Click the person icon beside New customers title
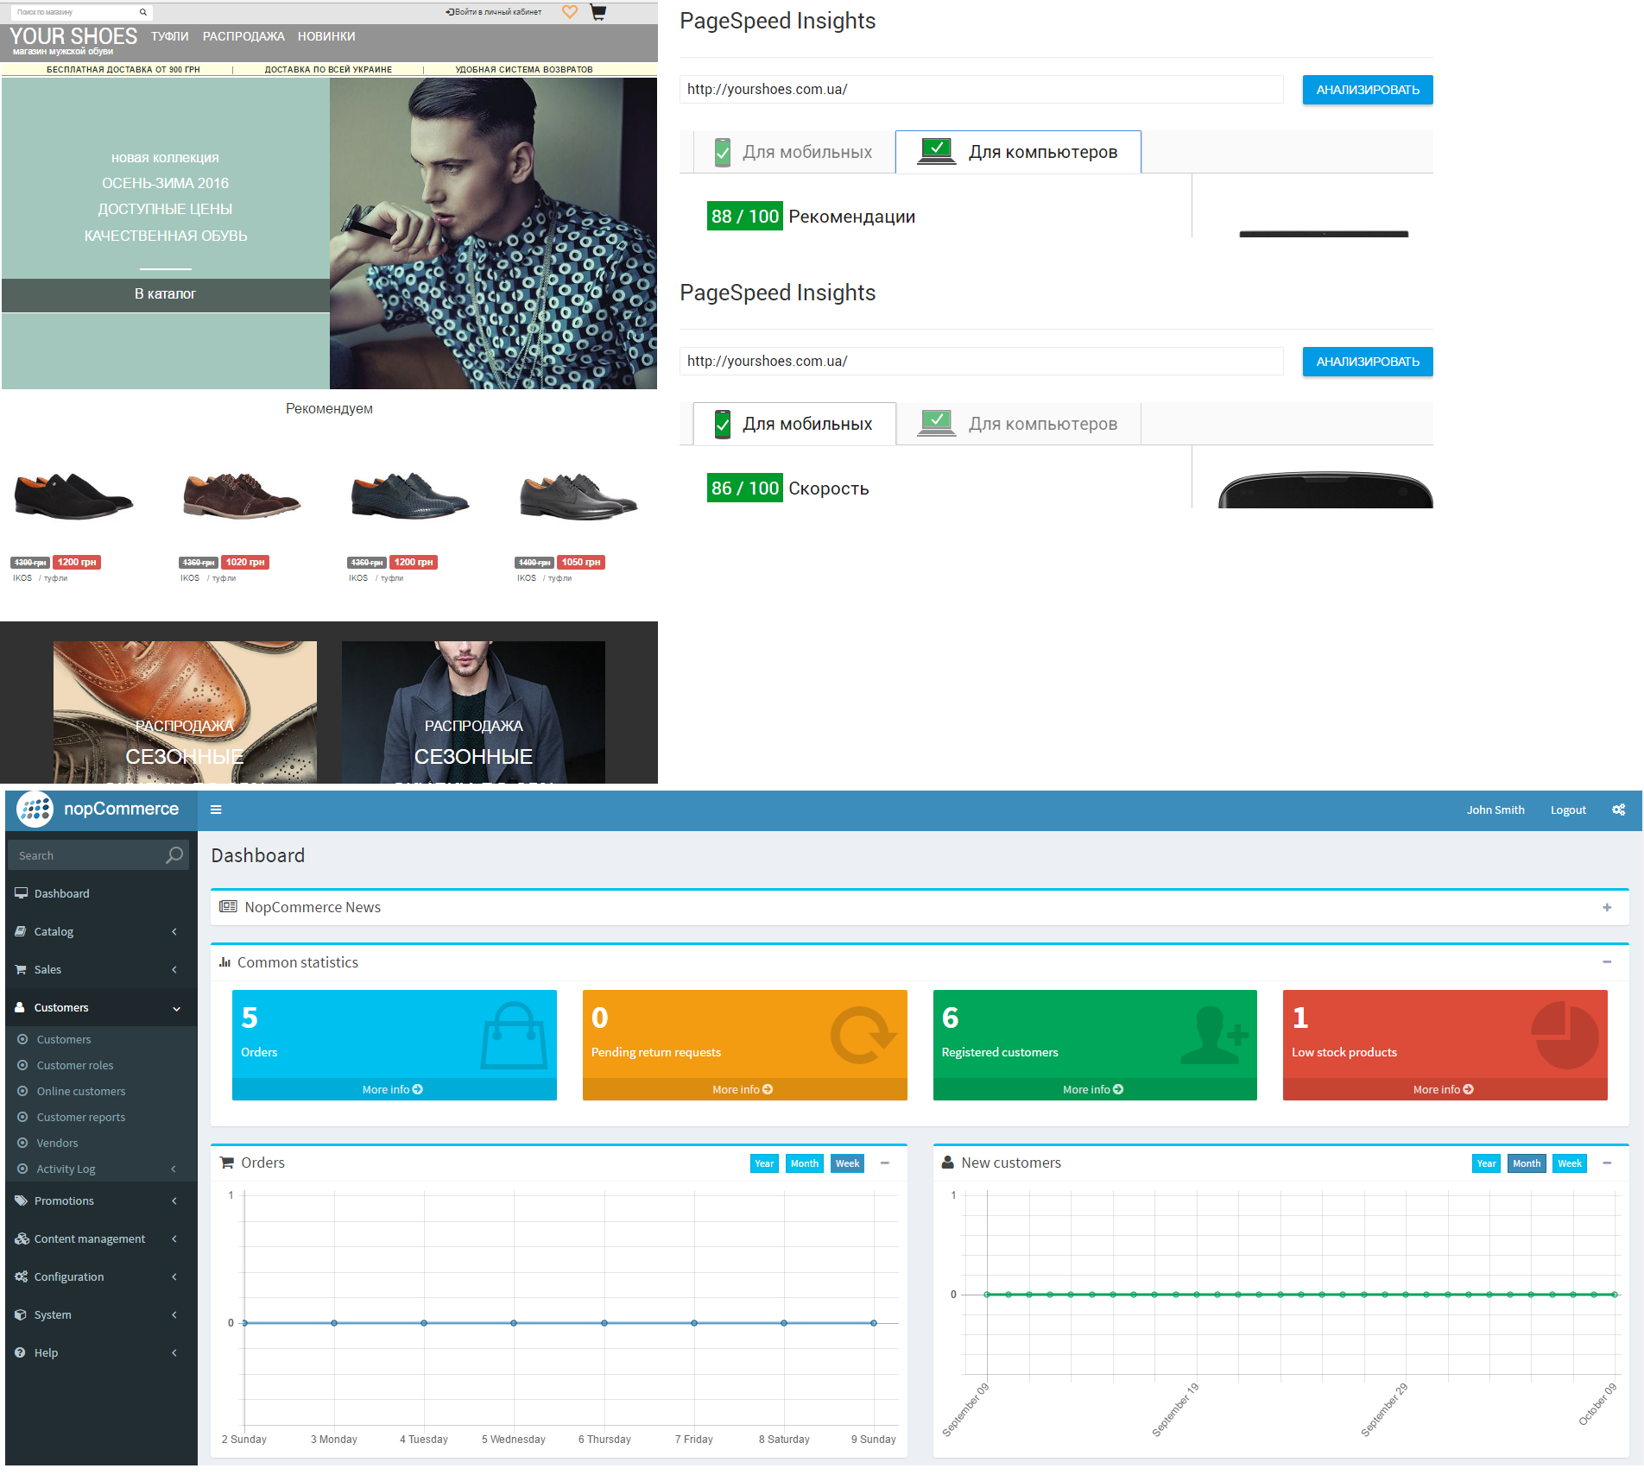The height and width of the screenshot is (1481, 1644). coord(947,1163)
